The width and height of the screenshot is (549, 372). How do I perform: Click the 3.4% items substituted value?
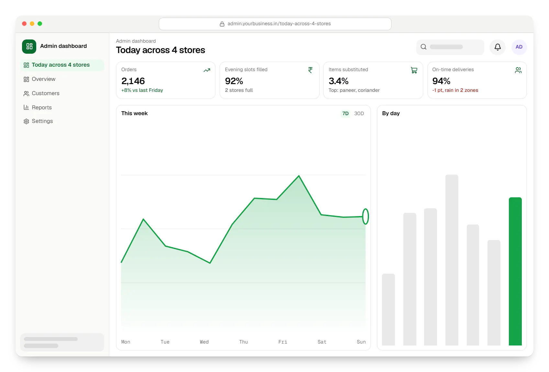(x=339, y=81)
